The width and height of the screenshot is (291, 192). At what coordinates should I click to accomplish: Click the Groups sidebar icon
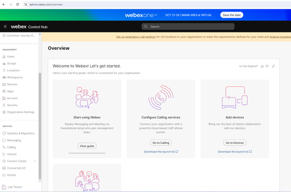tap(4, 64)
